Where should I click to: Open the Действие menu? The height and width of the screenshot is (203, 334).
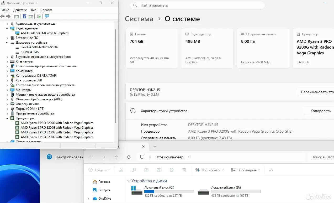pos(20,10)
